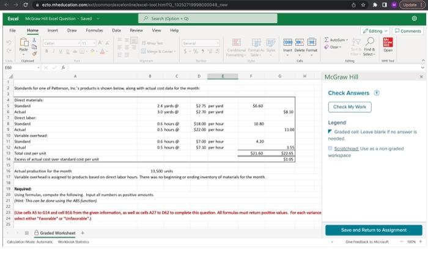
Task: Open the File menu
Action: [13, 30]
